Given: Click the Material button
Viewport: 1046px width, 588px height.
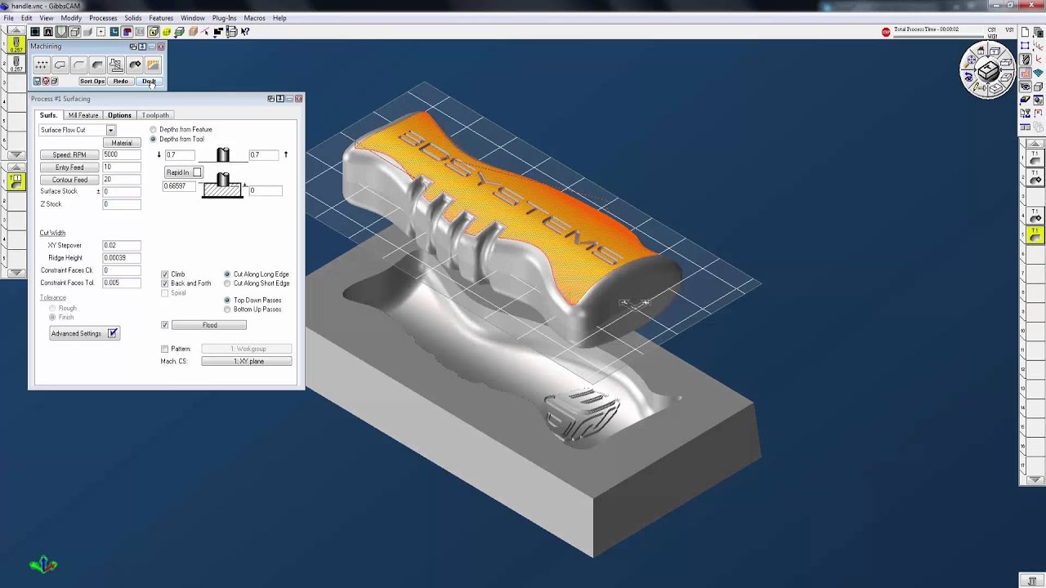Looking at the screenshot, I should coord(122,143).
